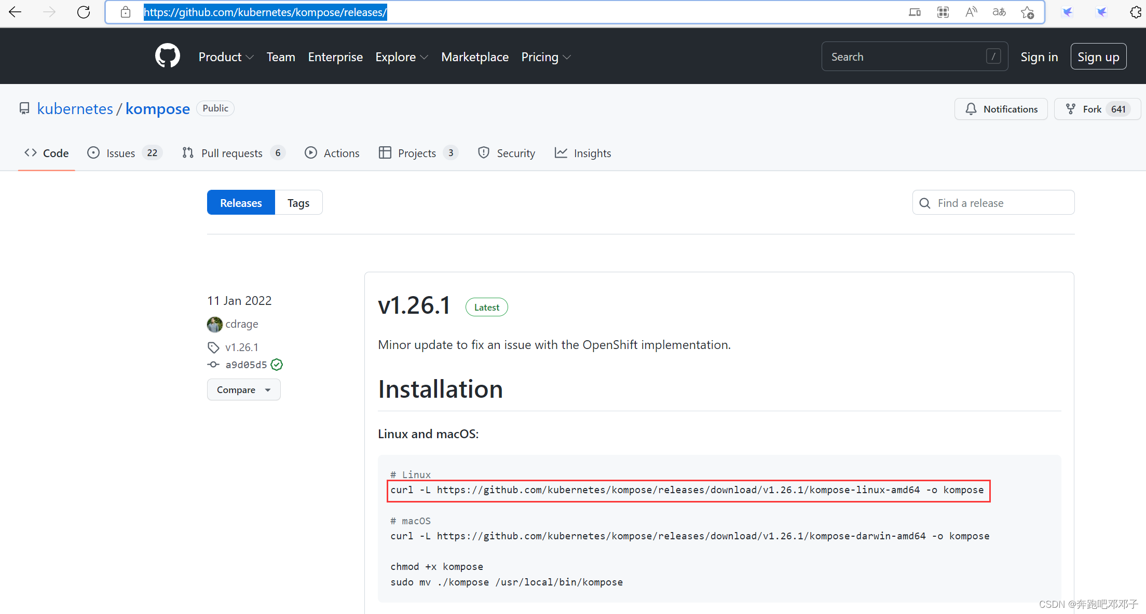Click the browser extensions puzzle icon
This screenshot has height=614, width=1146.
click(x=1135, y=12)
